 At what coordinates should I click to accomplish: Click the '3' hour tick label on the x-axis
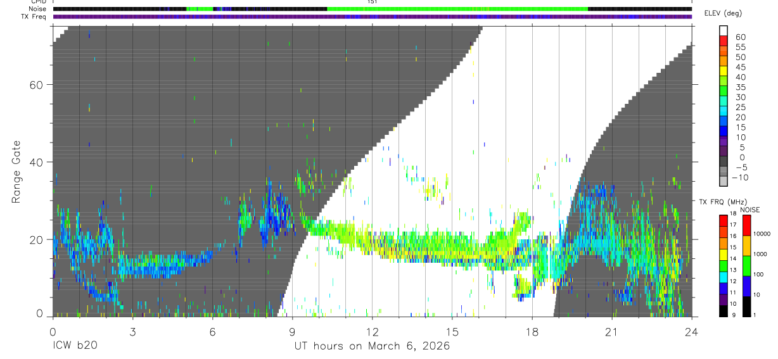[132, 332]
